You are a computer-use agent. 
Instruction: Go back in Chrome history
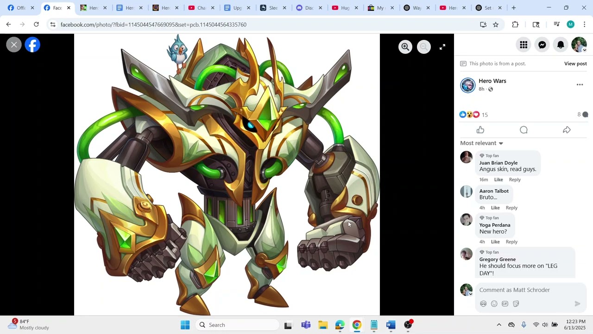coord(8,25)
